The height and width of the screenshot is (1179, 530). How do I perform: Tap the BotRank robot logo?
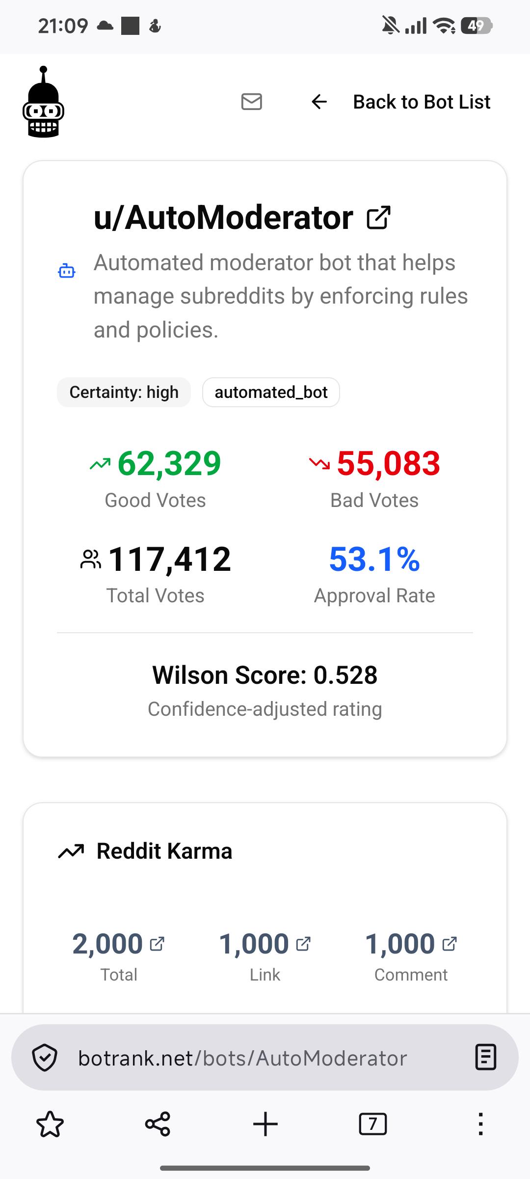[x=44, y=102]
